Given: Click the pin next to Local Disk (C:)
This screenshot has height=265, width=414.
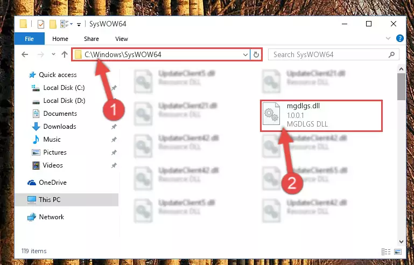Looking at the screenshot, I should point(114,88).
